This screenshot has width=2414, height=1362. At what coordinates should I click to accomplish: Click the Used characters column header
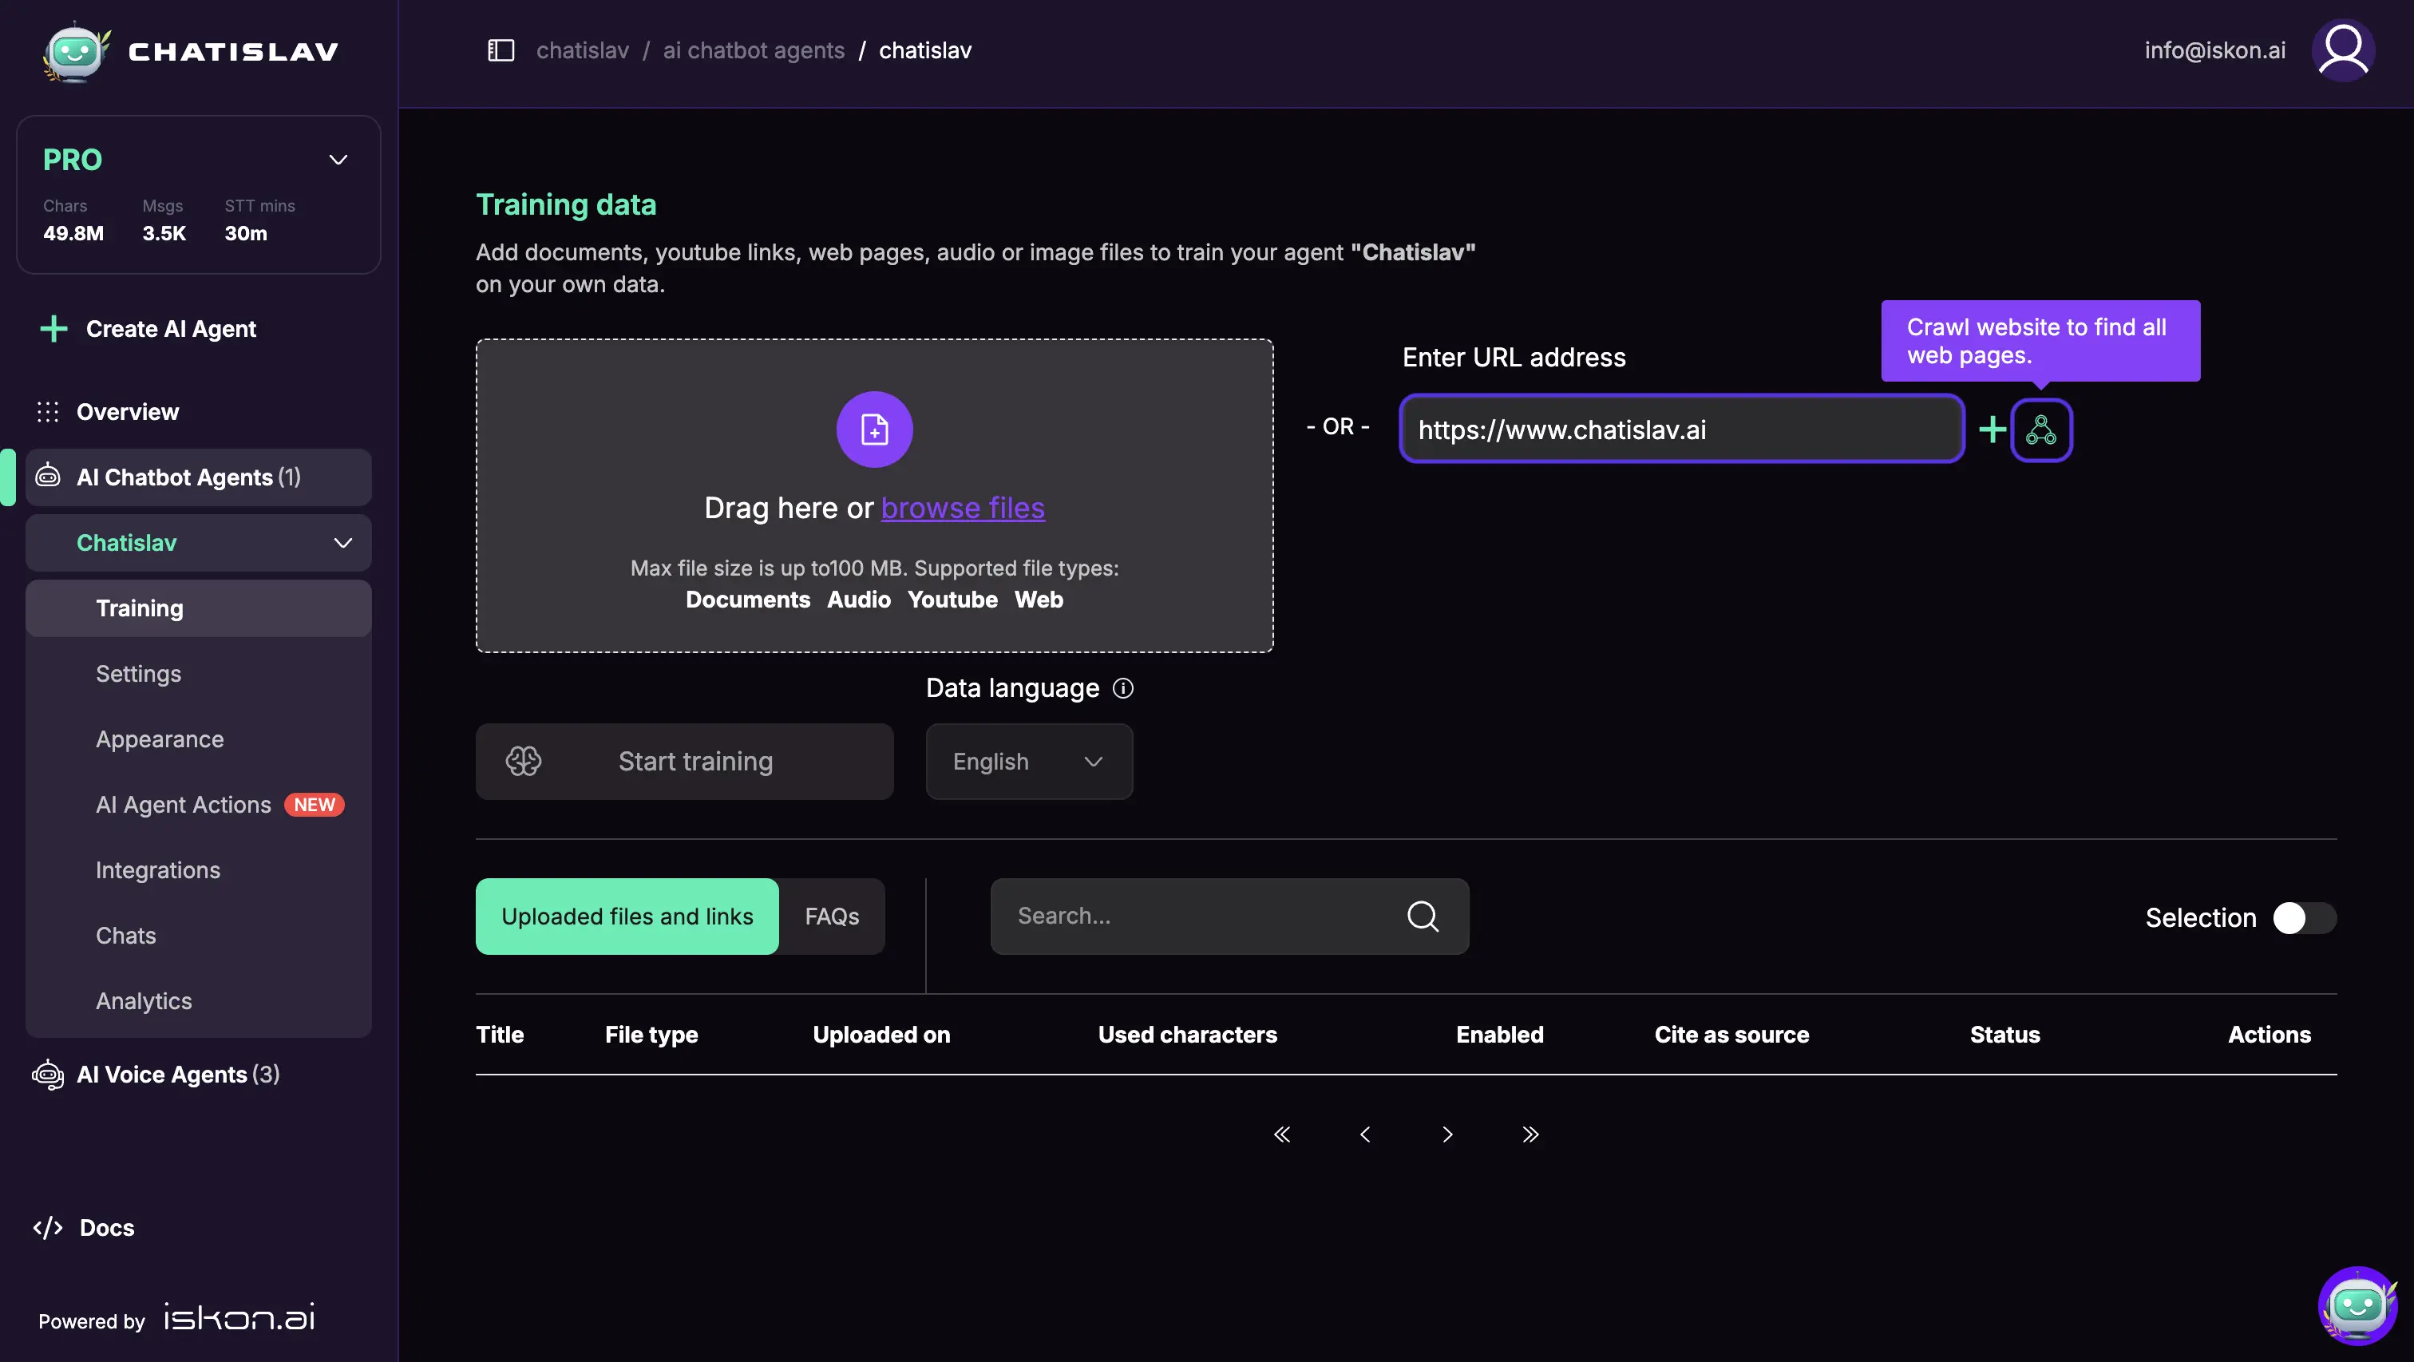(x=1187, y=1035)
